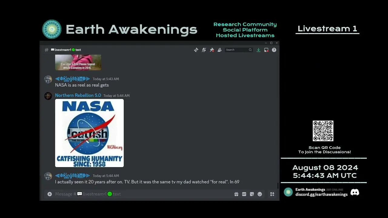Open the Threads panel icon
This screenshot has height=218, width=388.
coord(196,50)
